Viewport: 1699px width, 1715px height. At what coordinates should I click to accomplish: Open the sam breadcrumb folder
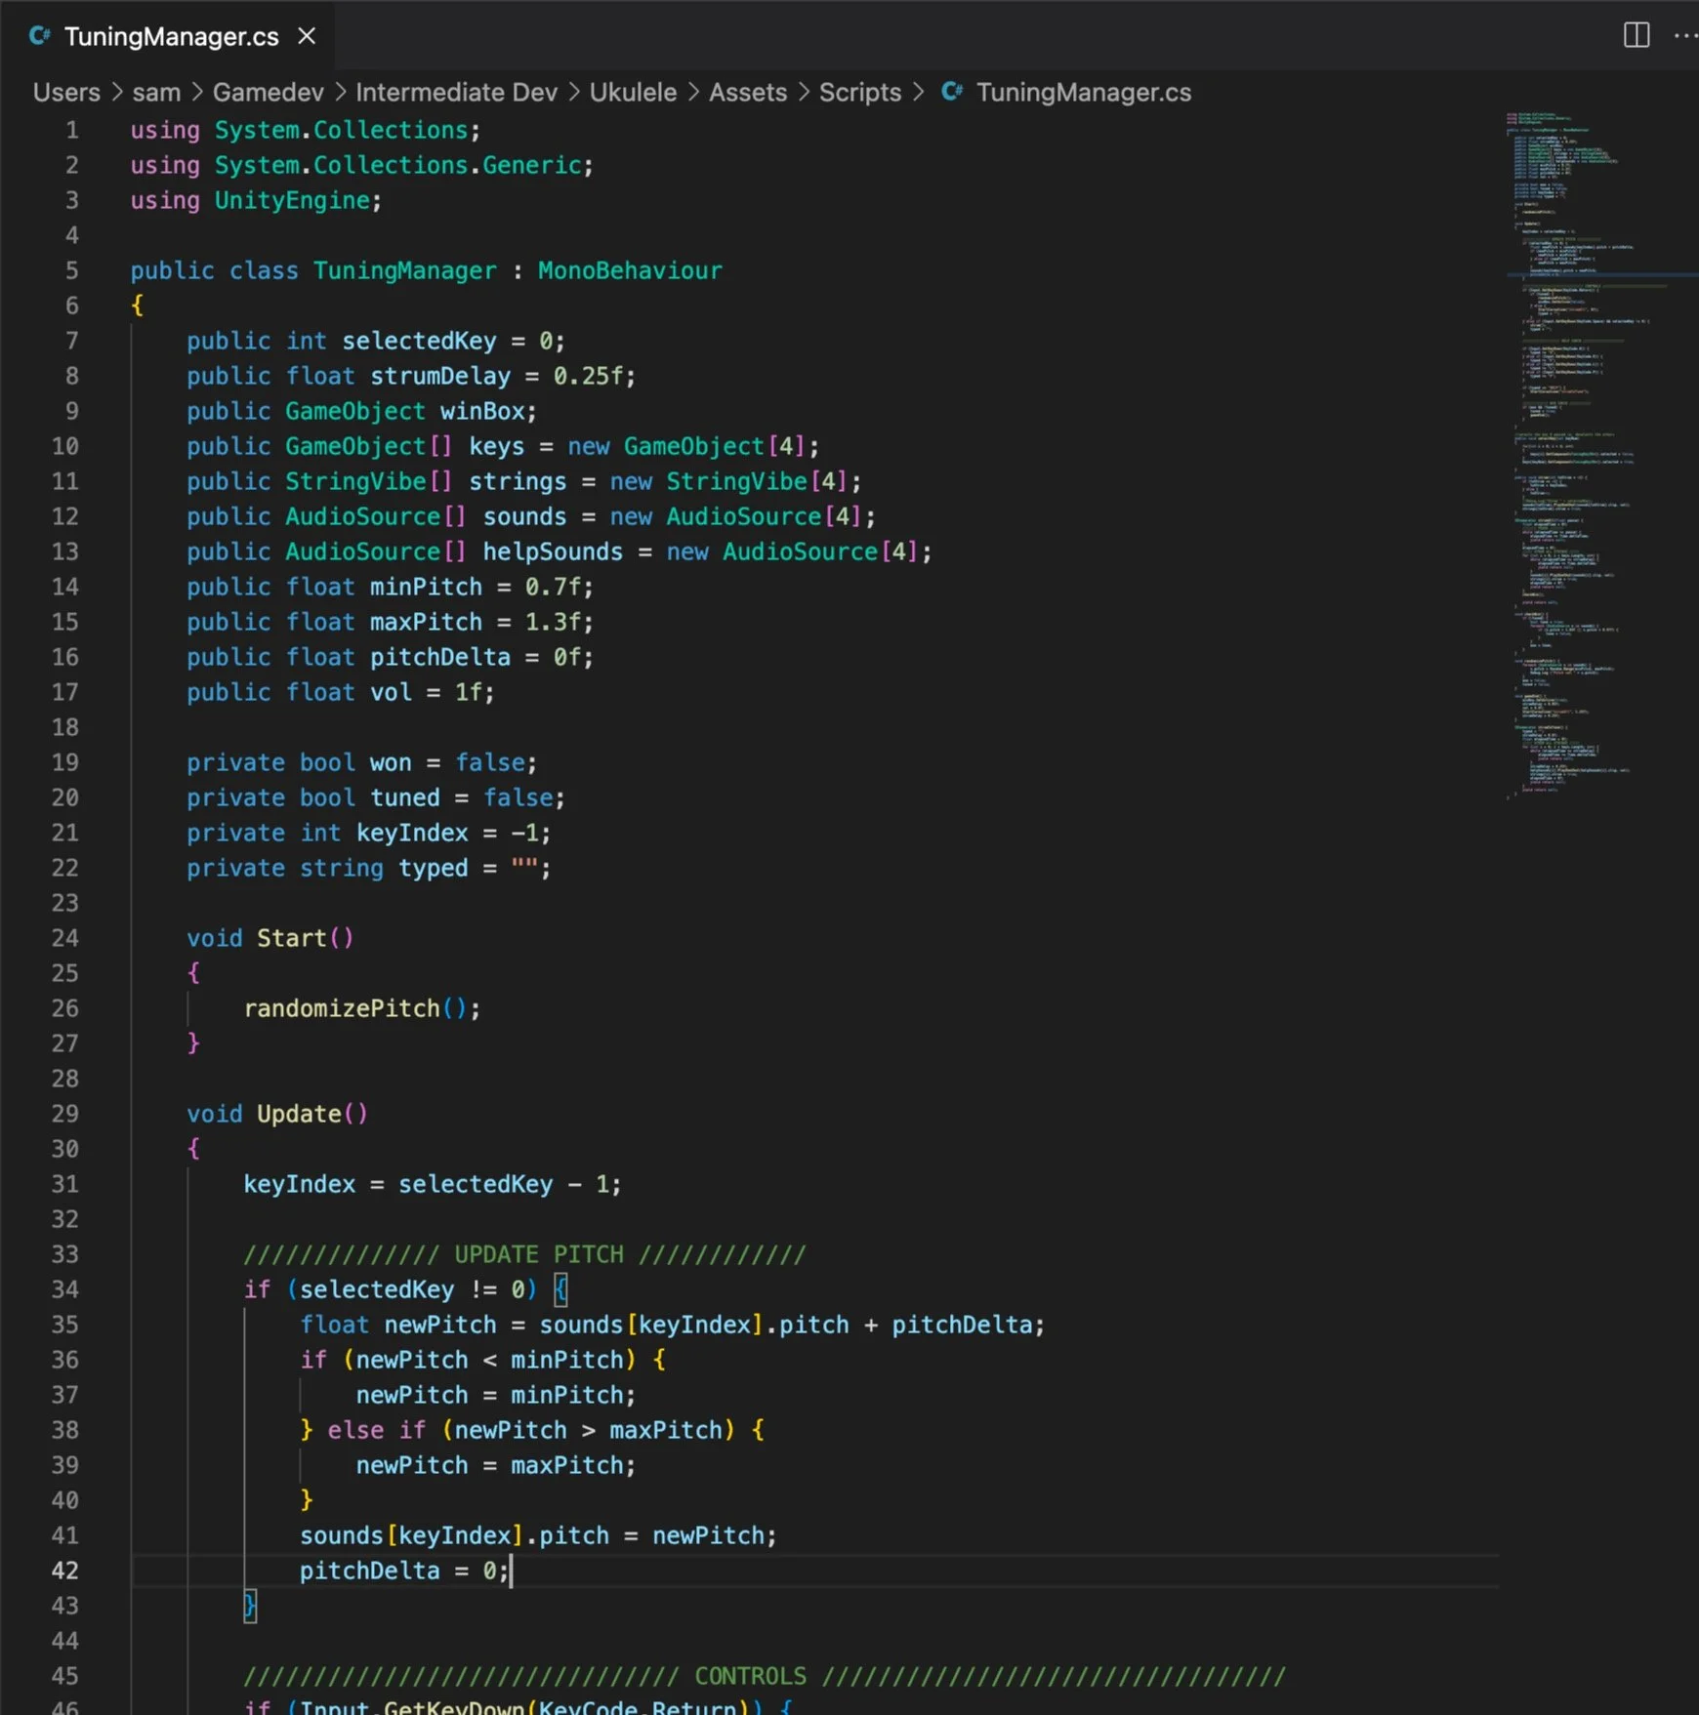click(156, 92)
